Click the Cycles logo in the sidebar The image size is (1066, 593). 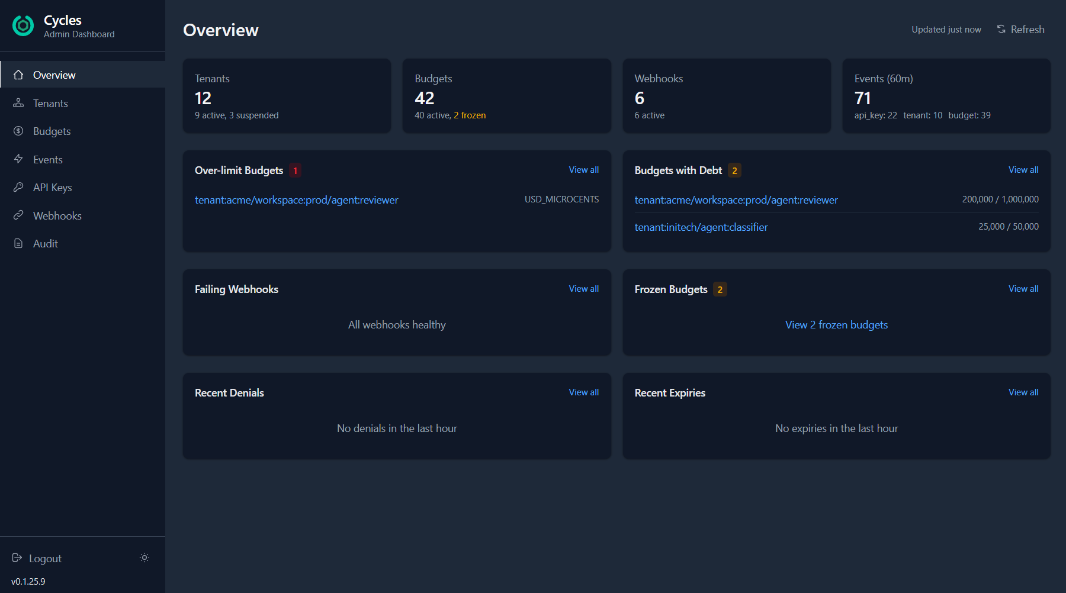click(23, 26)
